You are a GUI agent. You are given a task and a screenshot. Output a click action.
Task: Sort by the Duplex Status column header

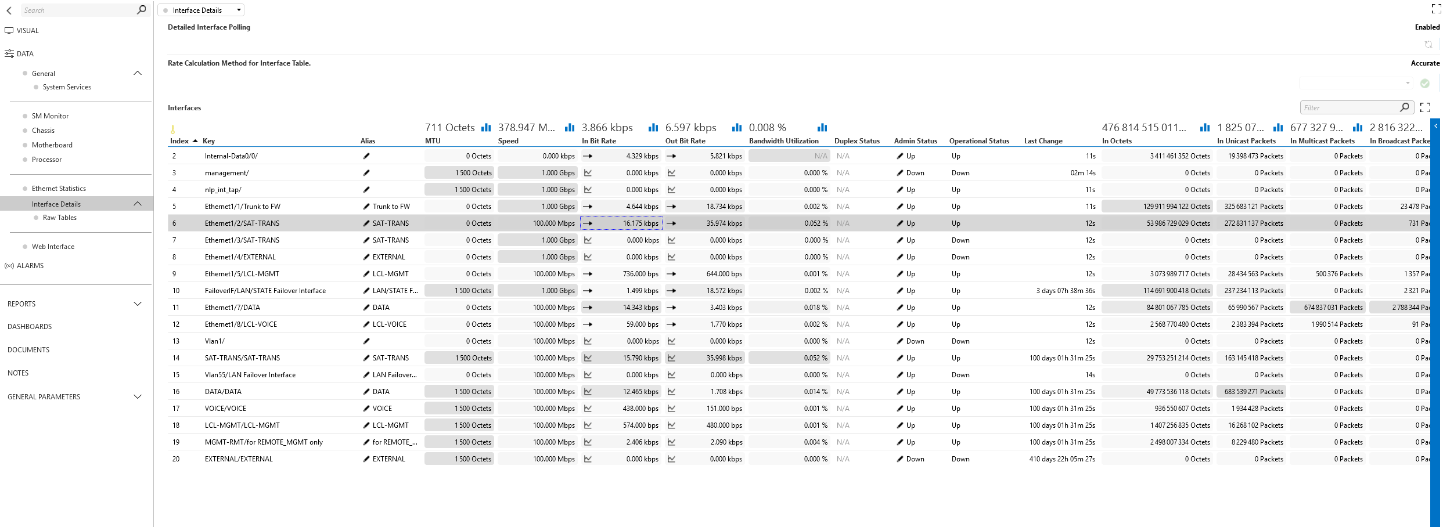(857, 141)
